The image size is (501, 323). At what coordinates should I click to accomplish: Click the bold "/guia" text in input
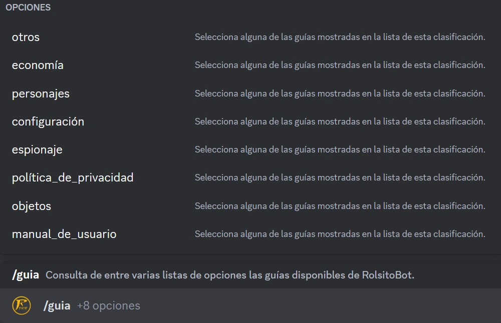57,305
